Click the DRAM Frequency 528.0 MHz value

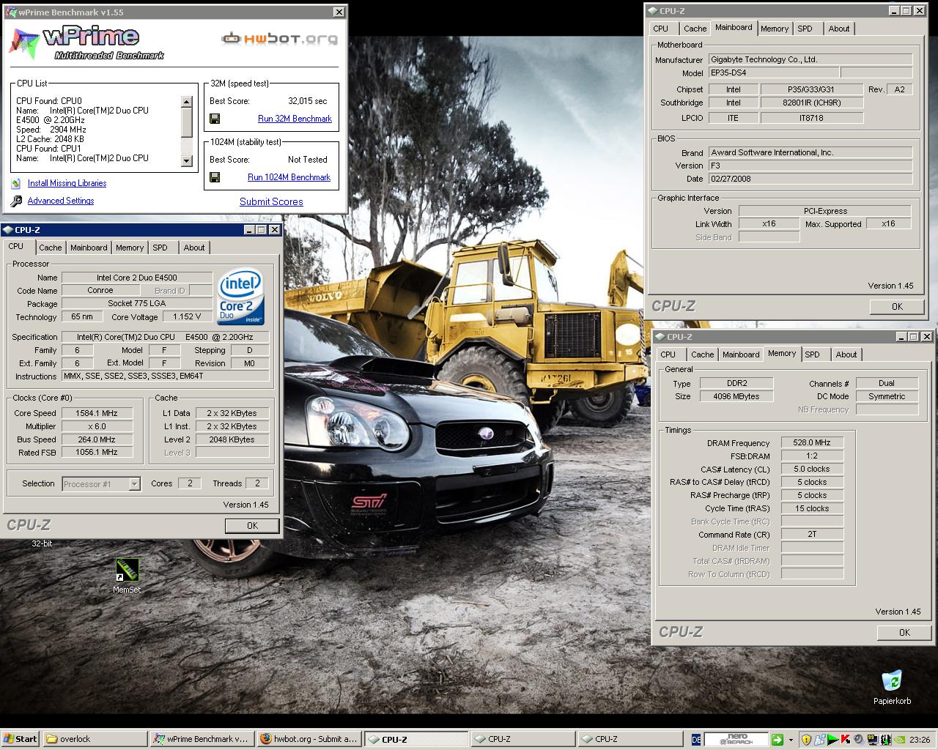point(812,442)
